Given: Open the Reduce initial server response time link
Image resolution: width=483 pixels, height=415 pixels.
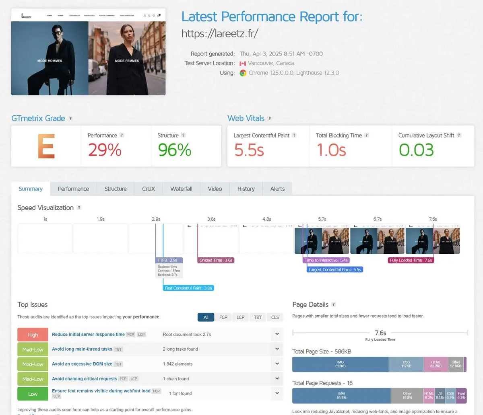Looking at the screenshot, I should tap(88, 335).
